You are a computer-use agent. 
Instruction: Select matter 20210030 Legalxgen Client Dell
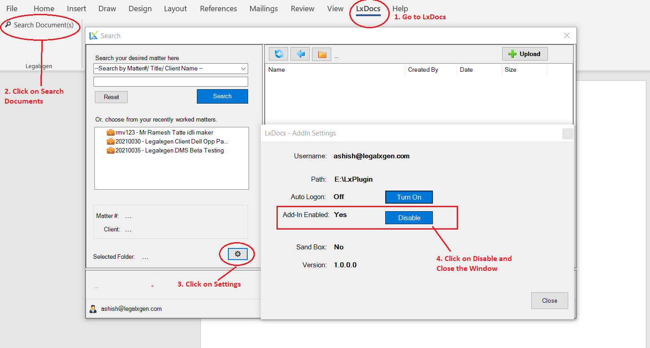click(x=168, y=141)
